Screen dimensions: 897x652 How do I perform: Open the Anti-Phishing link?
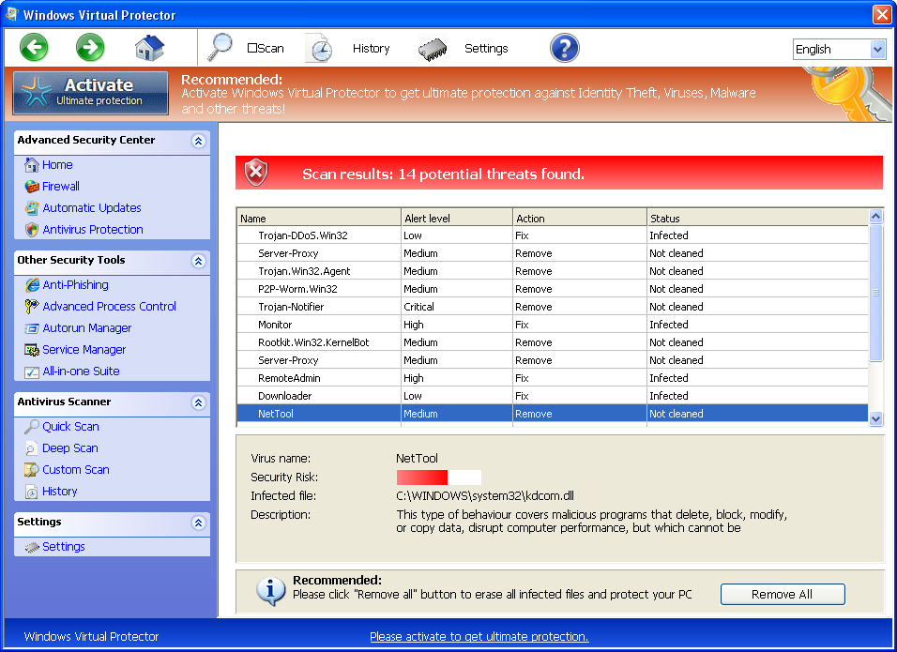point(75,285)
